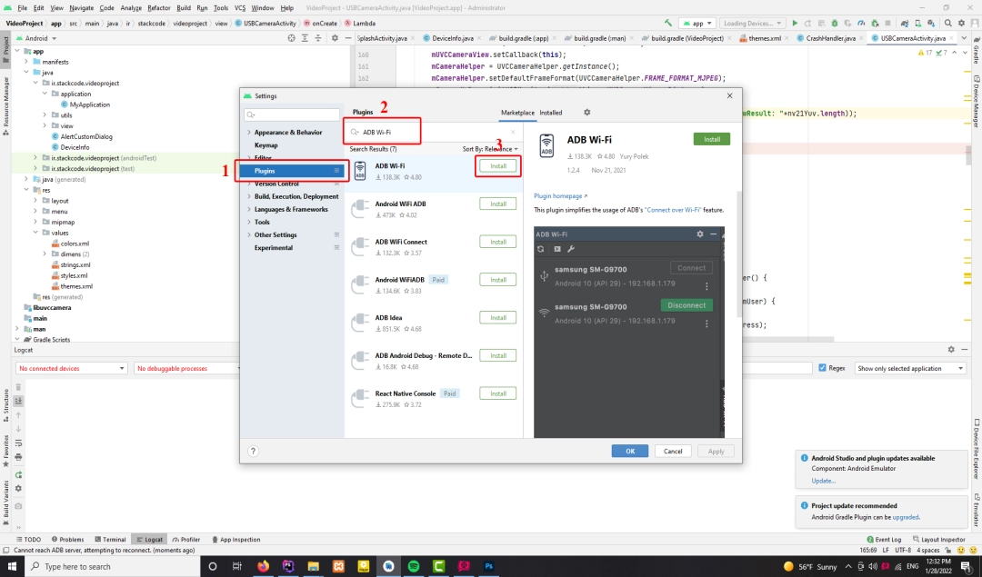Open the Terminal tool window tab
The height and width of the screenshot is (577, 982).
110,540
